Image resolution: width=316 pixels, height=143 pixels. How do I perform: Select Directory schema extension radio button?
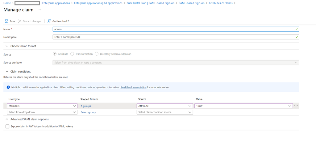point(97,54)
